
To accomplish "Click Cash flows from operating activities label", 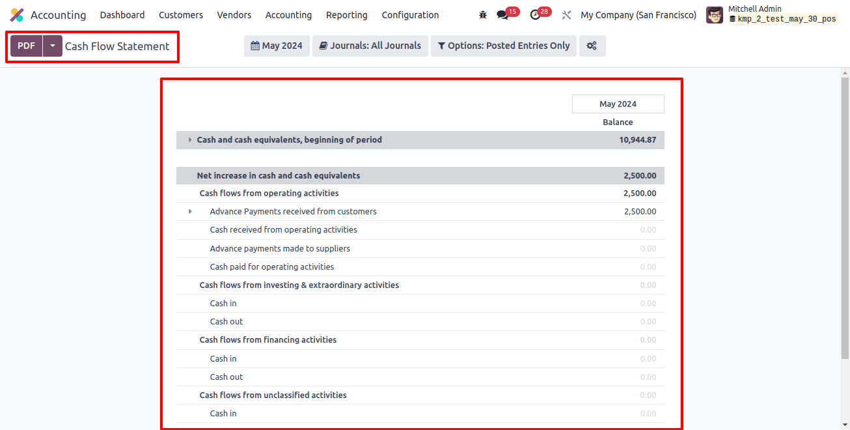I will (x=269, y=193).
